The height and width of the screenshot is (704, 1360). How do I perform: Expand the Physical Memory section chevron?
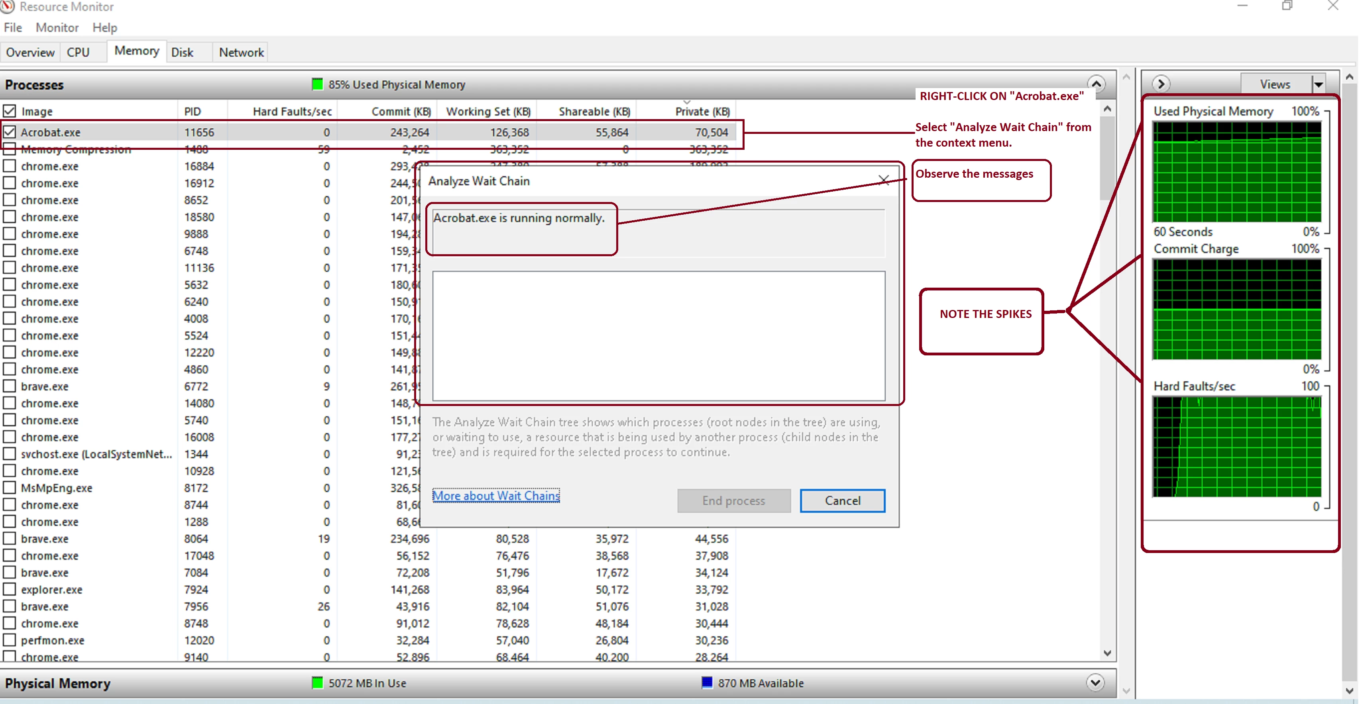pyautogui.click(x=1095, y=682)
